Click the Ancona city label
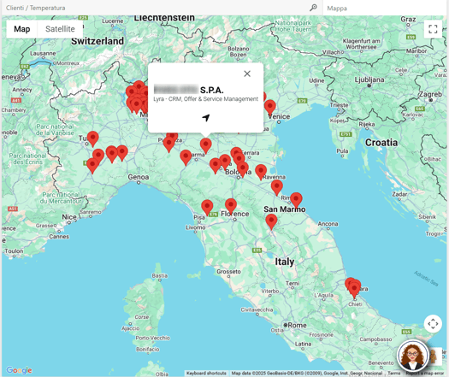Screen dimensions: 449x377 tap(328, 224)
